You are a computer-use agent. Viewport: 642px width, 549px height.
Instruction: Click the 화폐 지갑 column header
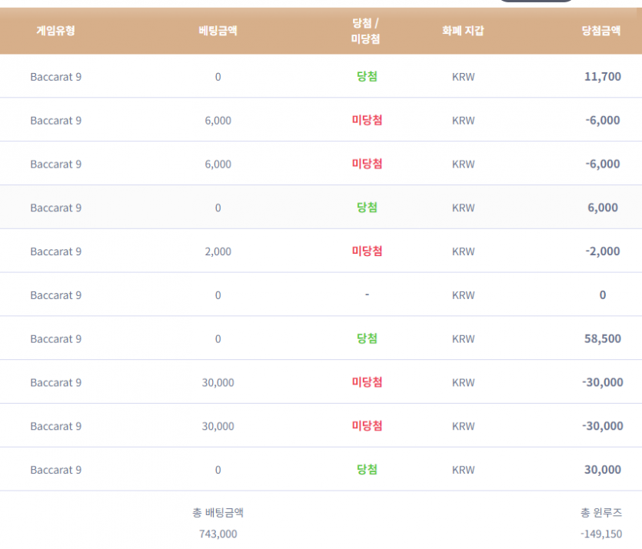pyautogui.click(x=463, y=31)
